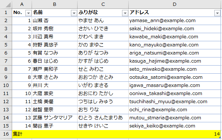The height and width of the screenshot is (140, 222).
Task: Select address kawabe_maki@example.com
Action: [x=175, y=37]
